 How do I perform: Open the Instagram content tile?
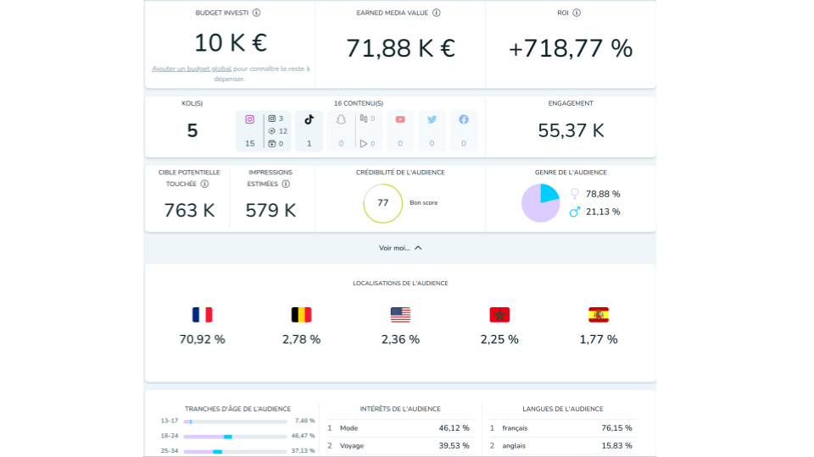click(264, 131)
